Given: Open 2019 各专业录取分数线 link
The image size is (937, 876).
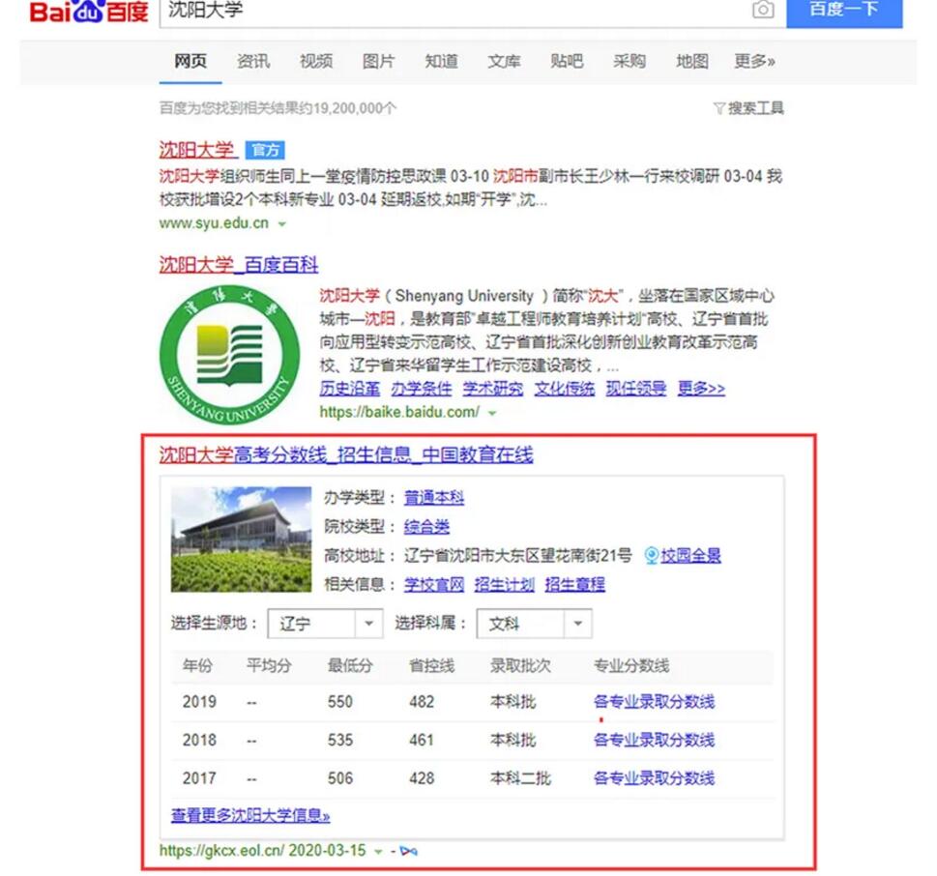Looking at the screenshot, I should (654, 702).
